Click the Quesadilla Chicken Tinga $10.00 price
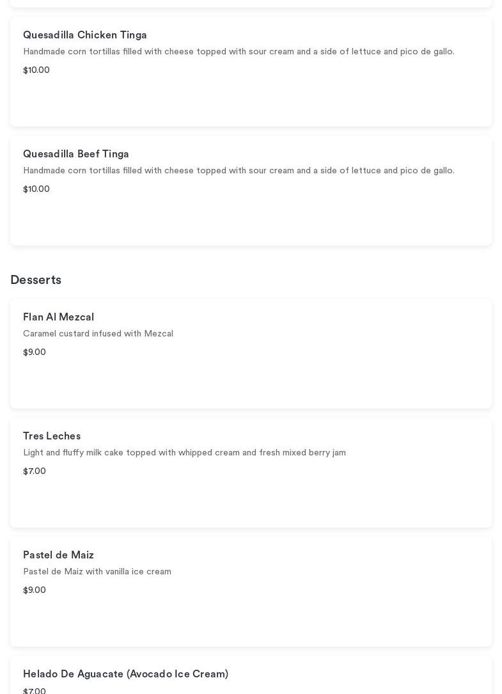Viewport: 502px width, 694px height. click(36, 70)
